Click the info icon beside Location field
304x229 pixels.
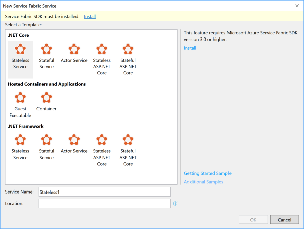175,204
